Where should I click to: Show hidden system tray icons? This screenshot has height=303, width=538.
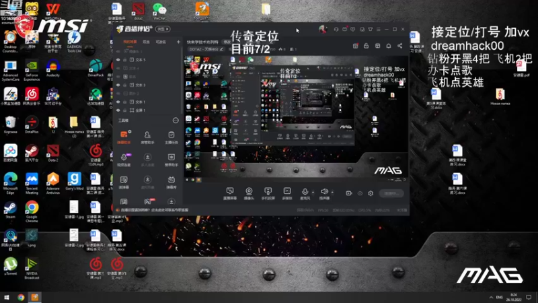click(491, 298)
